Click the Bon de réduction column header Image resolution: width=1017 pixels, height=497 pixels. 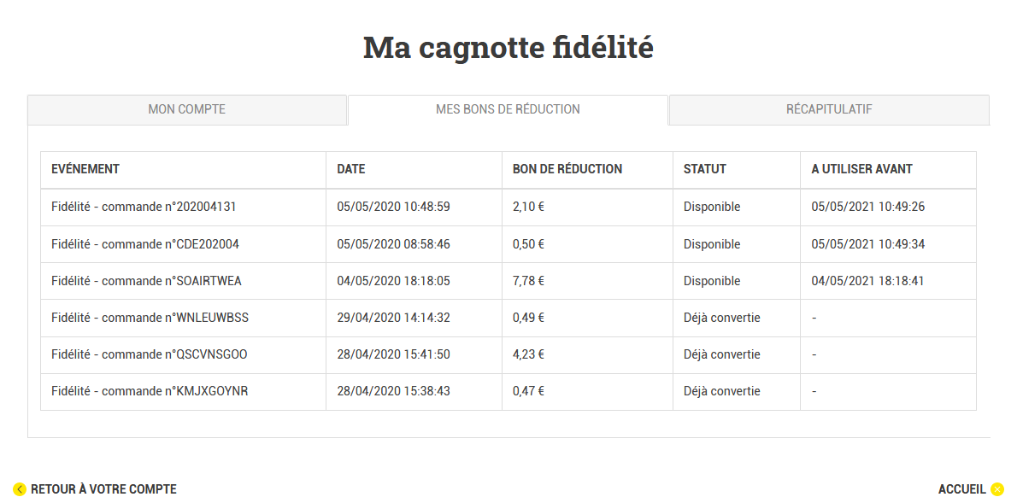(x=567, y=169)
